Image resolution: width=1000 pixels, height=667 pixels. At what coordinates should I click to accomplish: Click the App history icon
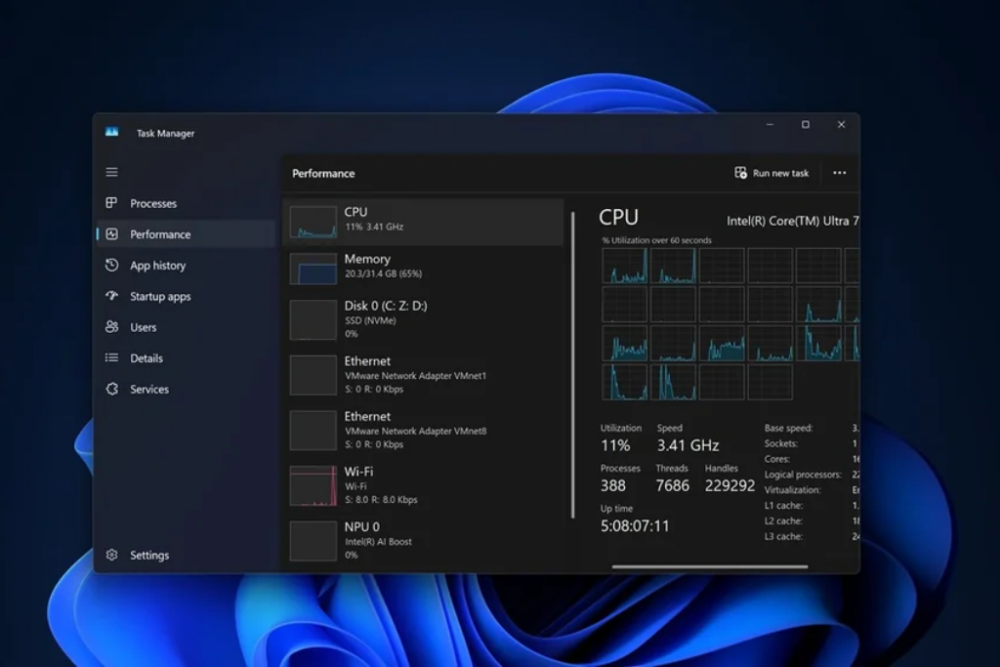(111, 266)
